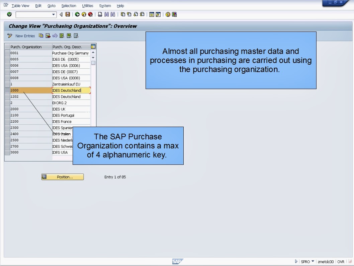Image resolution: width=354 pixels, height=266 pixels.
Task: Click the New Entries button
Action: pyautogui.click(x=25, y=36)
